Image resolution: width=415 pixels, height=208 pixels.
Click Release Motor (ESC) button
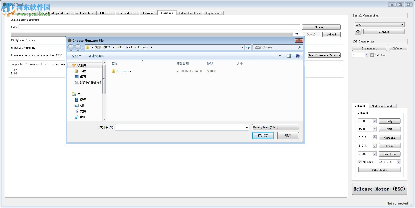[379, 189]
